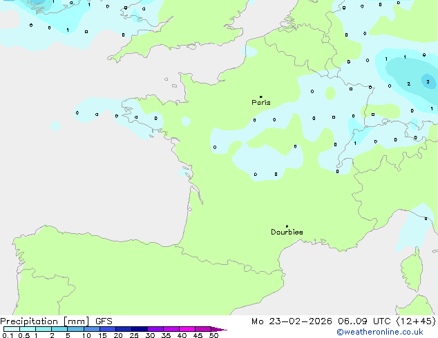Click the '25' legend scale label
This screenshot has width=438, height=338.
point(134,335)
